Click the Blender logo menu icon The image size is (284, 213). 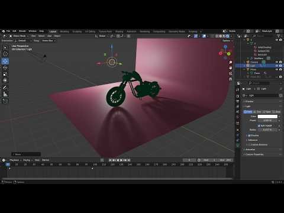(x=3, y=31)
